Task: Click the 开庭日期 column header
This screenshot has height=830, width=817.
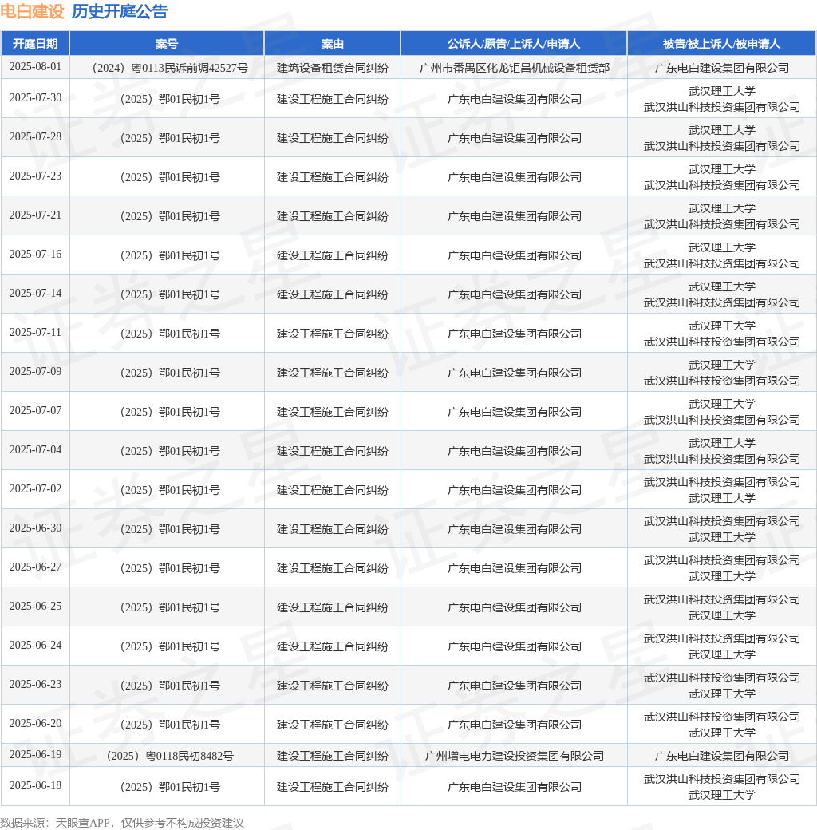Action: coord(35,44)
